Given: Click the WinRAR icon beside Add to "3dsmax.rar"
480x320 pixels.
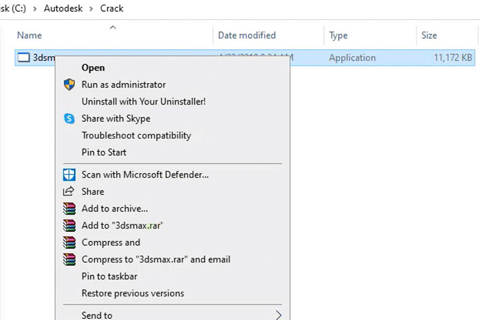Looking at the screenshot, I should 69,226.
